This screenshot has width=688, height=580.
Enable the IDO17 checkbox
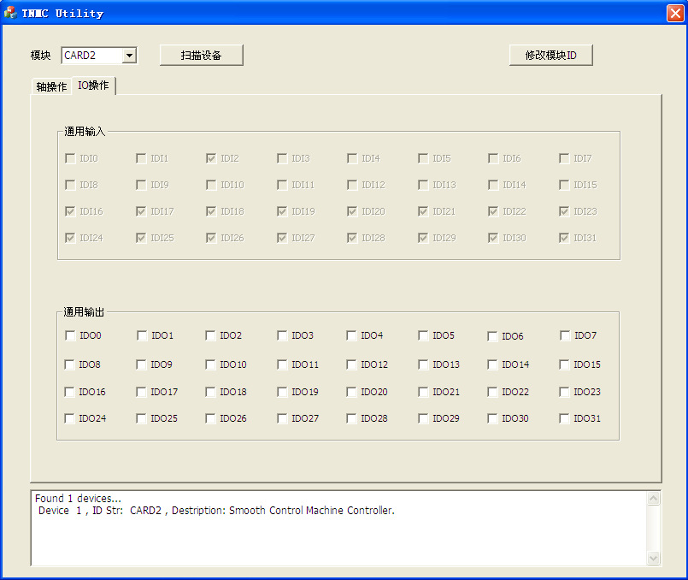point(141,392)
